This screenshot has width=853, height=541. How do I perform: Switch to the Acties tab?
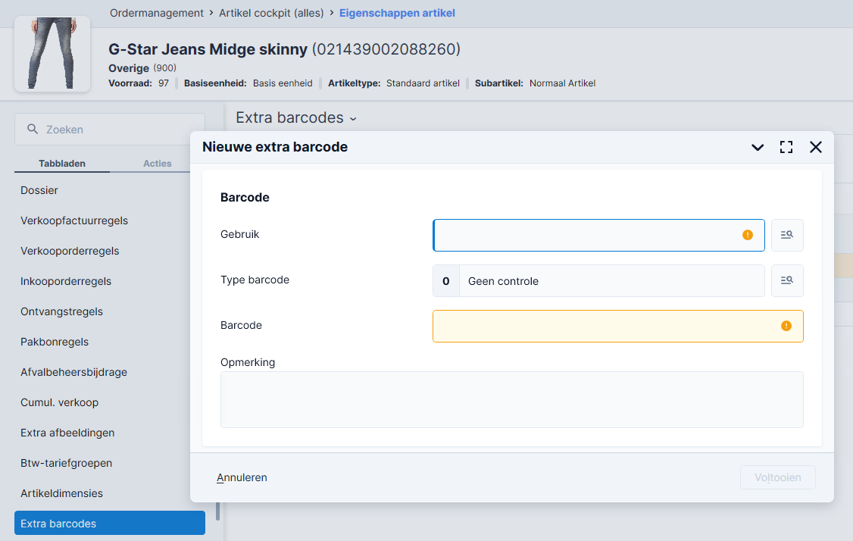[158, 164]
